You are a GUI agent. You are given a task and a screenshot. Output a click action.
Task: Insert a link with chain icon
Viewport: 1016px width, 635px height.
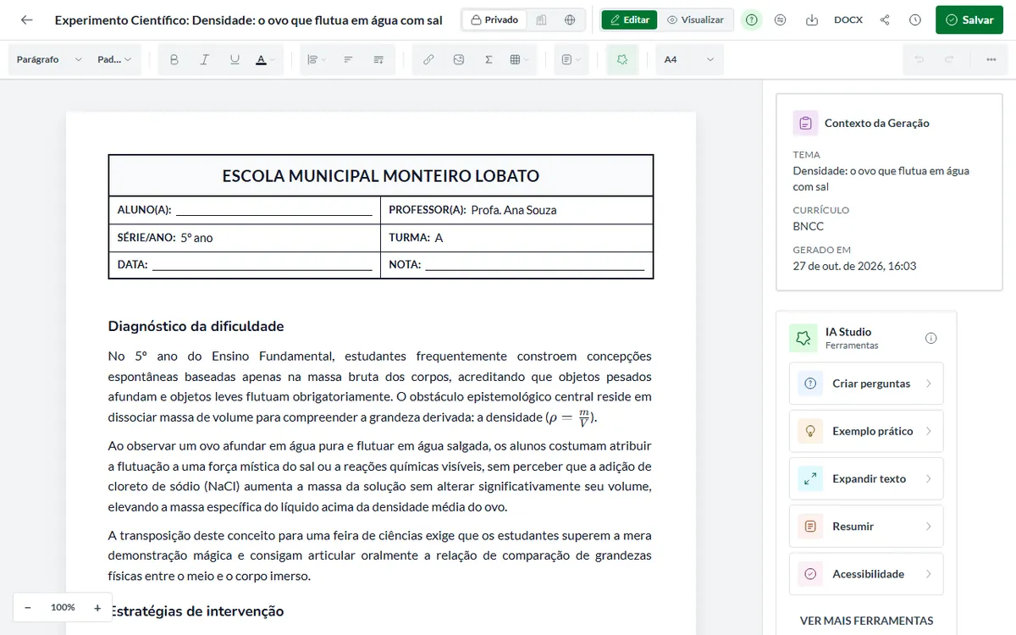[x=428, y=59]
